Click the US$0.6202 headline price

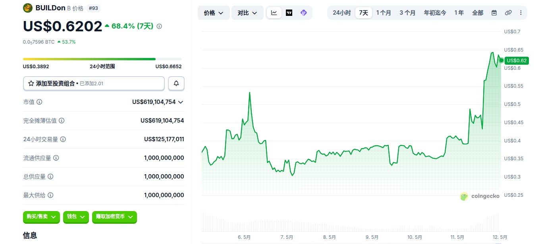(63, 26)
